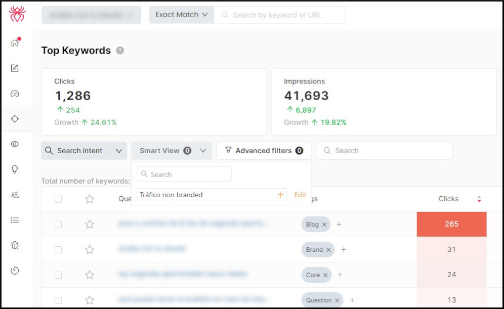Open the history clock icon at sidebar bottom
Viewport: 504px width, 309px height.
tap(15, 271)
